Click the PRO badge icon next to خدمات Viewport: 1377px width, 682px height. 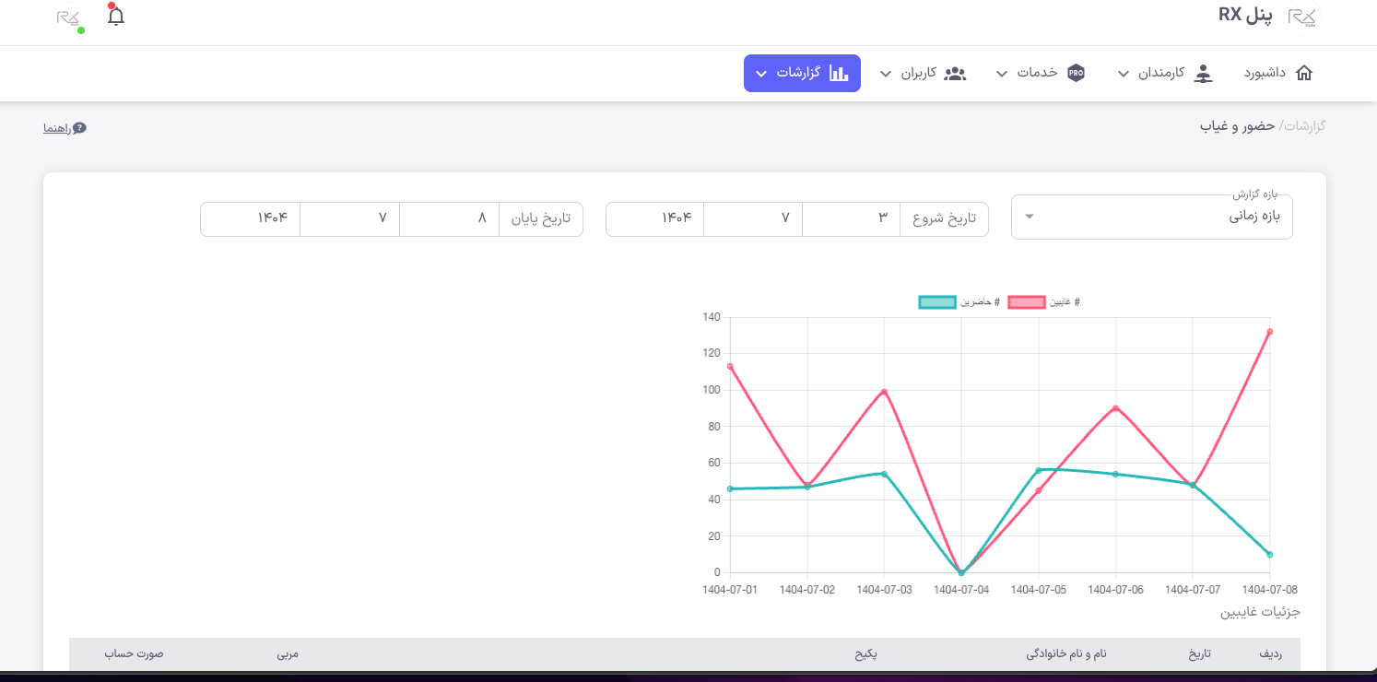(1076, 73)
